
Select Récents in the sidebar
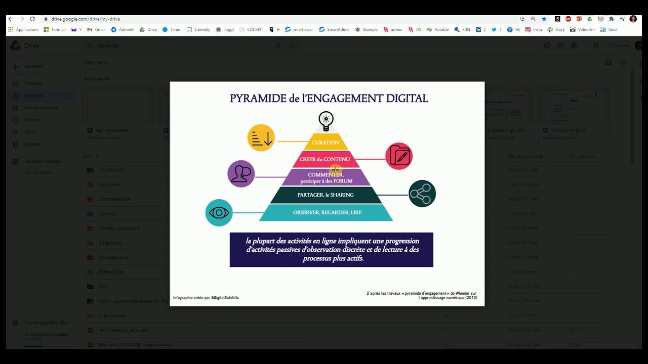point(40,120)
